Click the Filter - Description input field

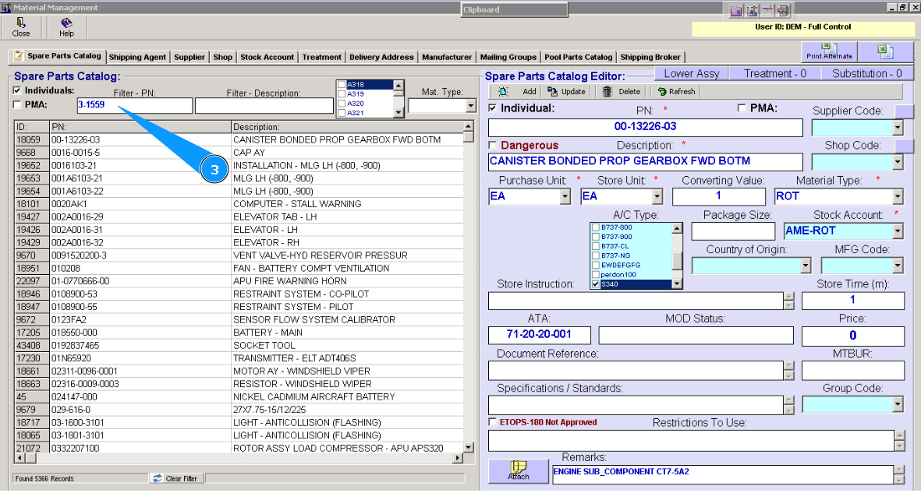coord(264,105)
